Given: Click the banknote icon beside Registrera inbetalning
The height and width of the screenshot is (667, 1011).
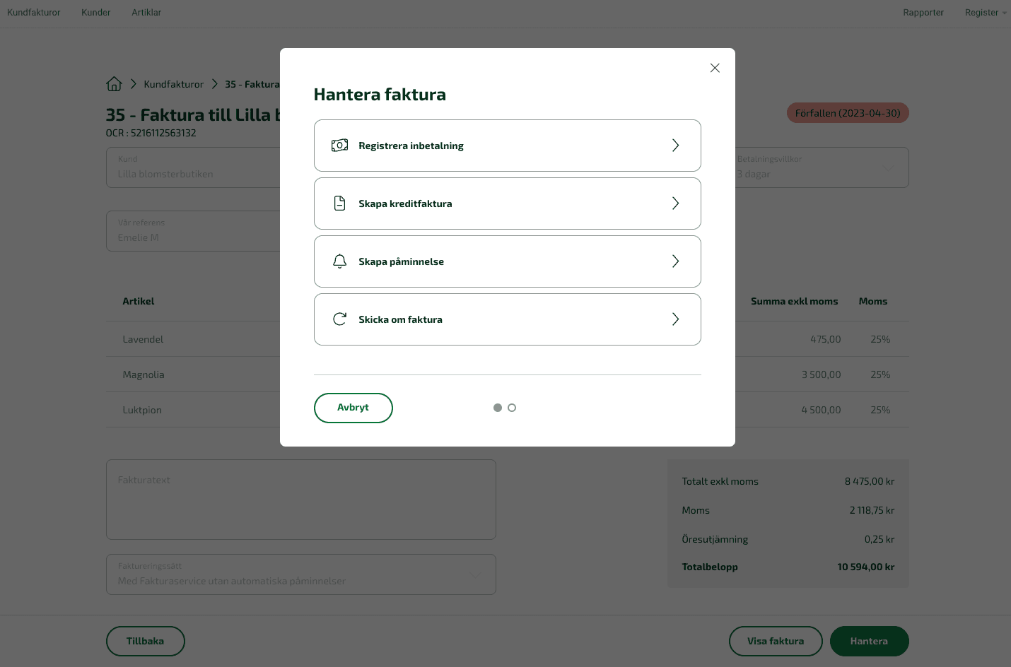Looking at the screenshot, I should 339,146.
